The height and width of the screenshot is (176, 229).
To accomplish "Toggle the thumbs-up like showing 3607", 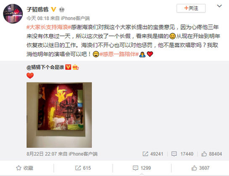I will [x=200, y=168].
